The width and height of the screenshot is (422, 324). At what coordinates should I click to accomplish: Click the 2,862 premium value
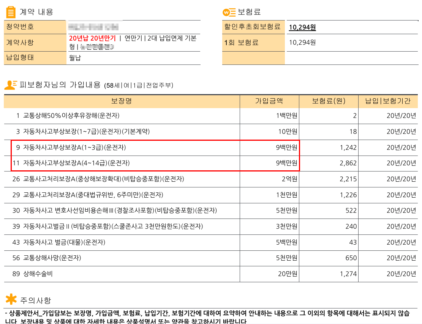tap(348, 163)
